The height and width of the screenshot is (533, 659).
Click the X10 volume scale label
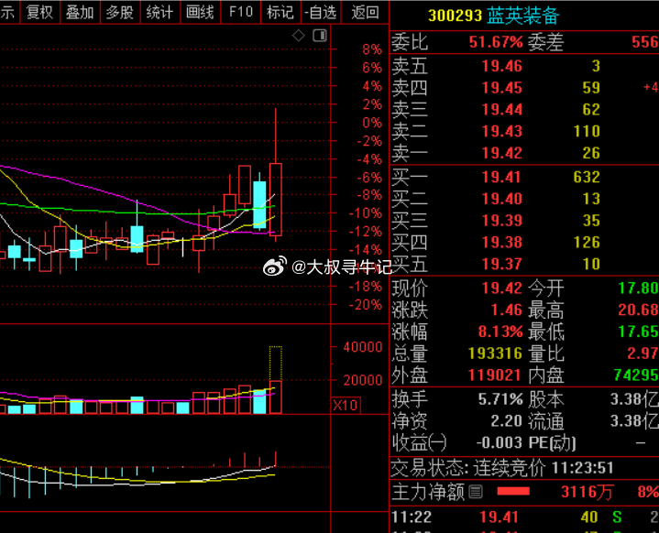[345, 406]
